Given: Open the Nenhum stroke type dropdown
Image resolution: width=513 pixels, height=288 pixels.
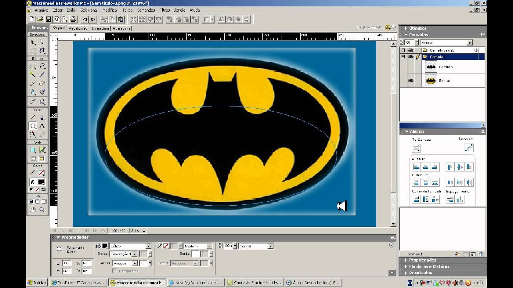Looking at the screenshot, I should [209, 246].
